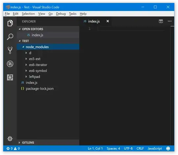Open the Debug menu
Screen dimensions: 178x155
pos(61,14)
